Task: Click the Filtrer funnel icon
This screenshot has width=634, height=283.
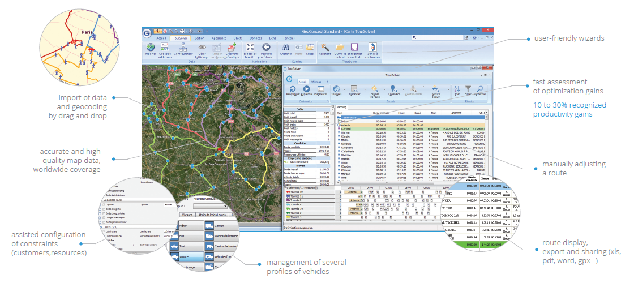Action: 468,89
